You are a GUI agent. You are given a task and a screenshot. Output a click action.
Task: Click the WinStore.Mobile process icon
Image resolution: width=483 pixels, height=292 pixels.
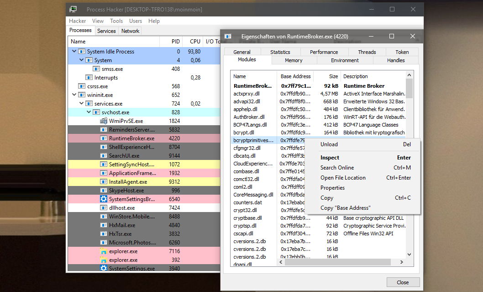[104, 217]
